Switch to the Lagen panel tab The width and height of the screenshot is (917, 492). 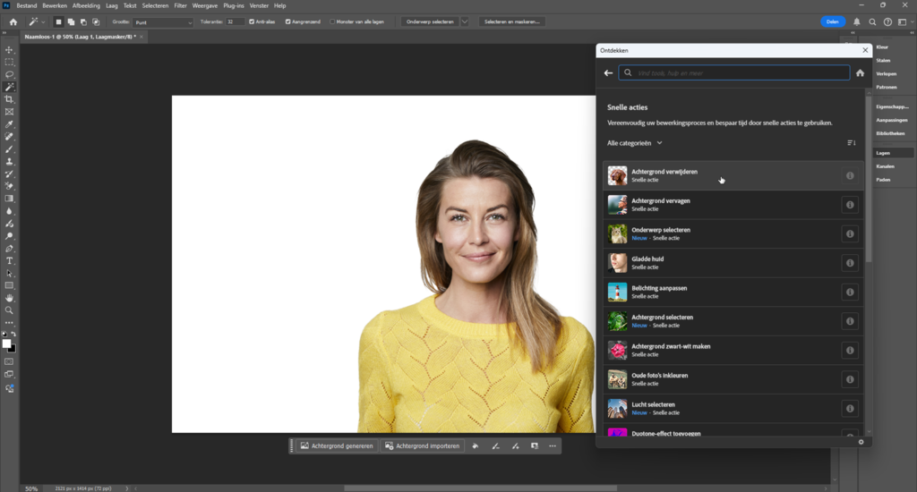pyautogui.click(x=883, y=153)
